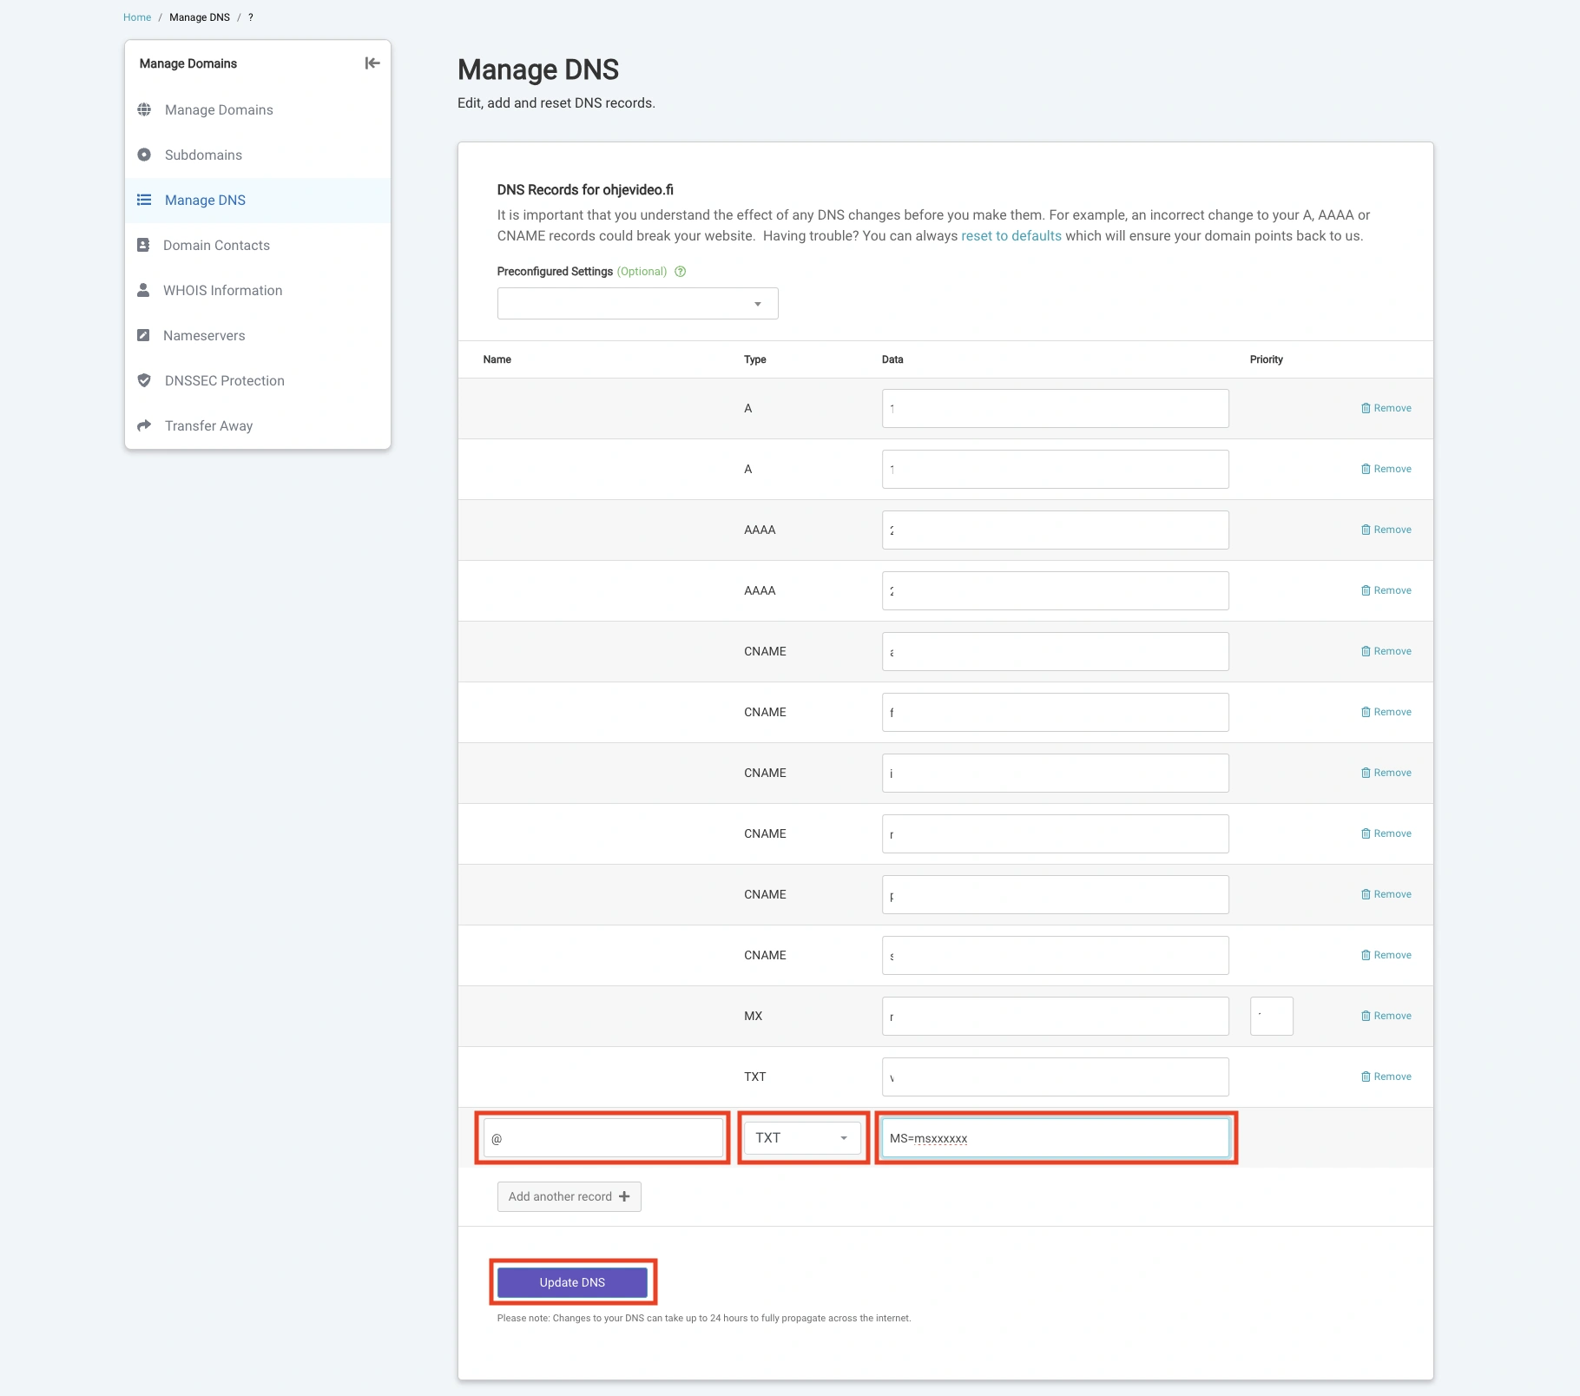1580x1396 pixels.
Task: Click the globe icon beside Manage Domains
Action: tap(144, 109)
